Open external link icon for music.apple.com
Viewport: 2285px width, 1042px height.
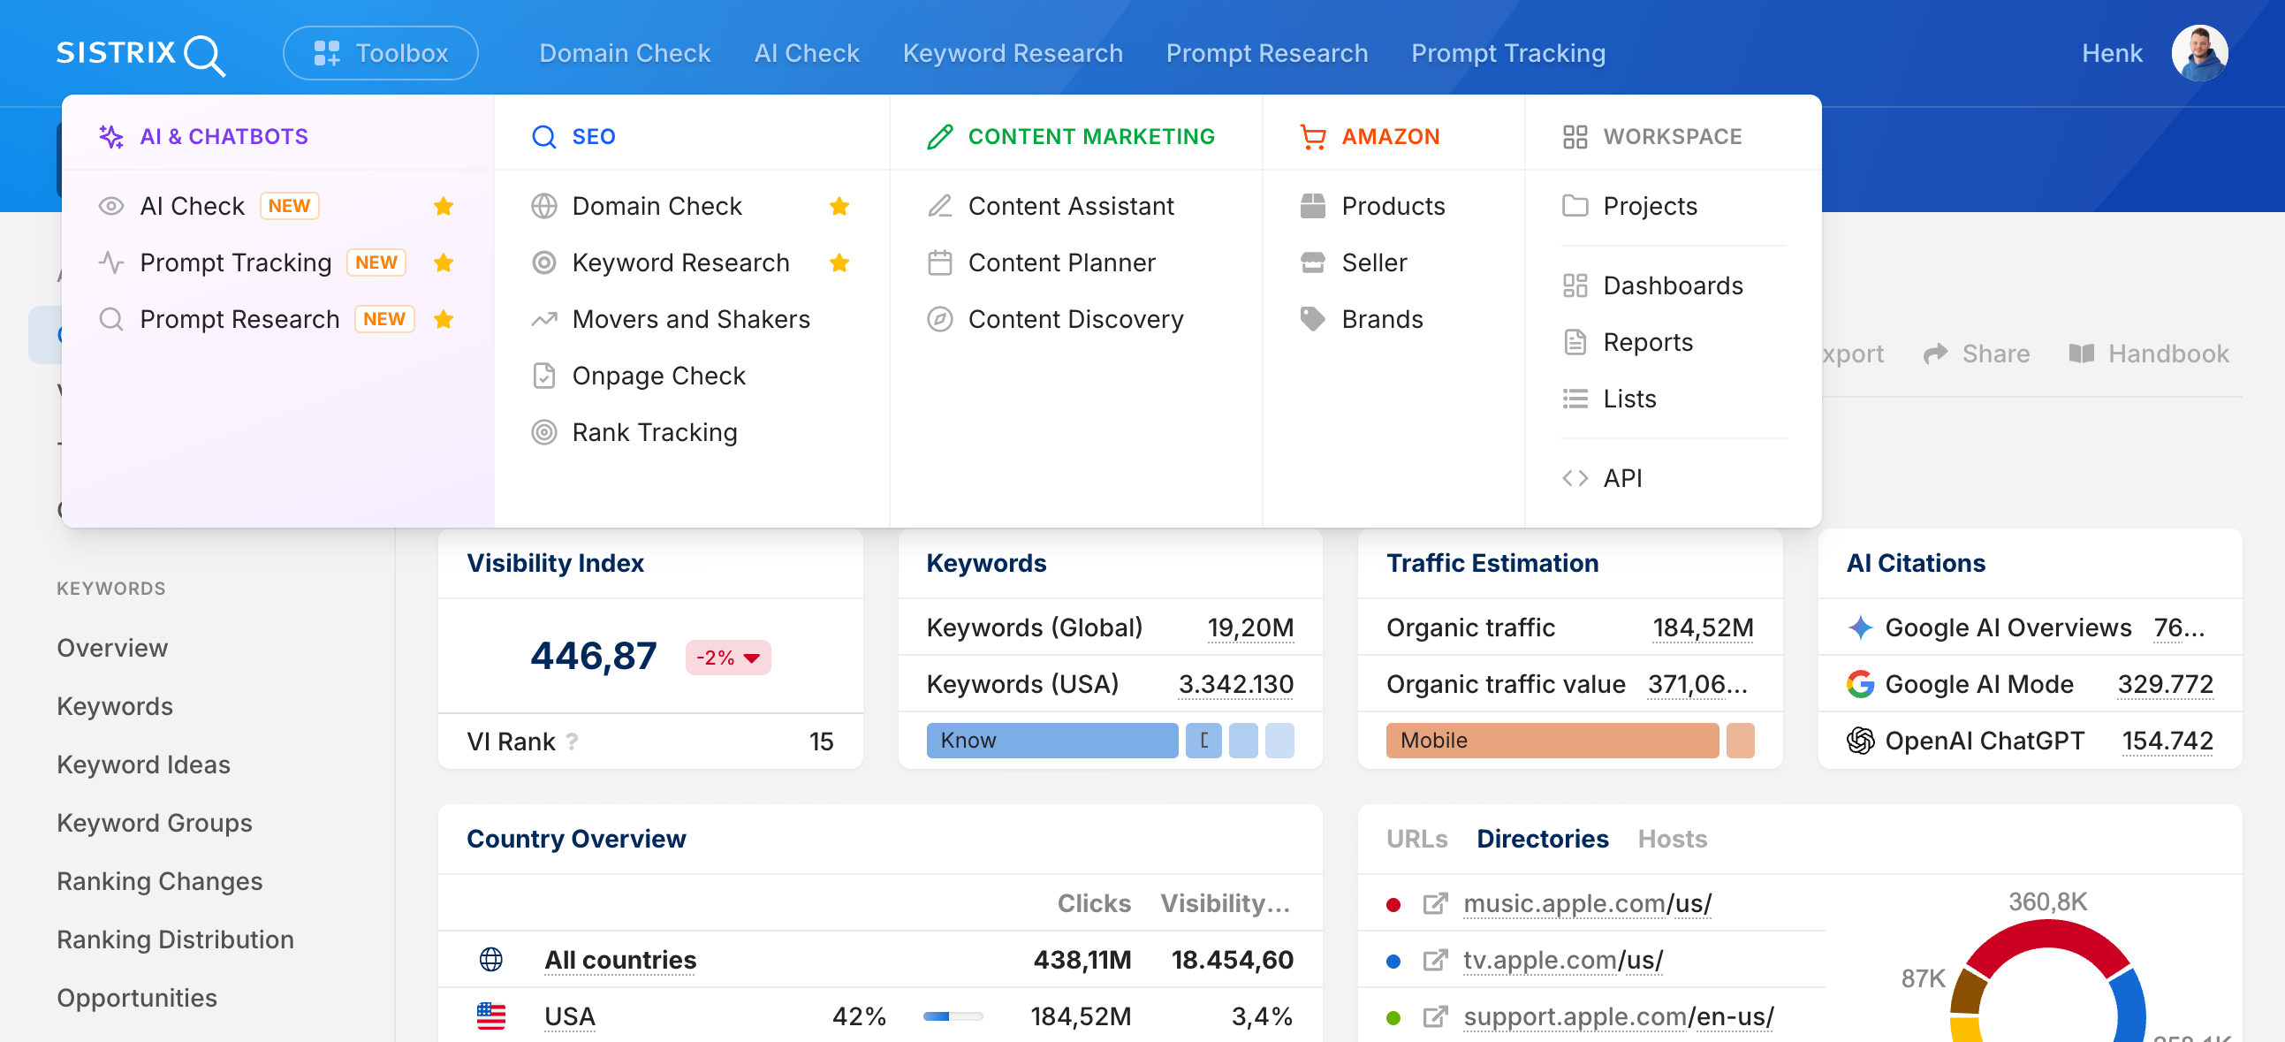(1435, 904)
